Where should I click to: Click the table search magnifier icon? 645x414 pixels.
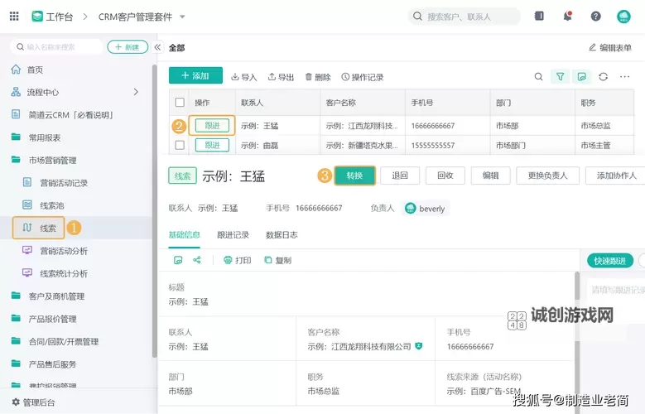(538, 76)
